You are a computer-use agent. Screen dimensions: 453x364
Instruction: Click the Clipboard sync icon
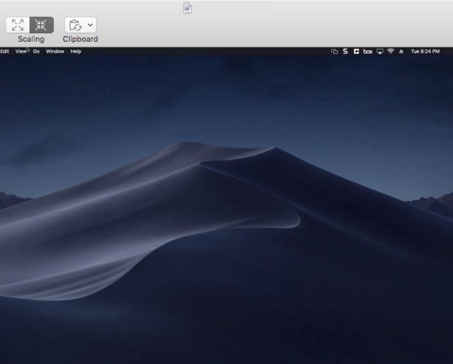tap(76, 25)
